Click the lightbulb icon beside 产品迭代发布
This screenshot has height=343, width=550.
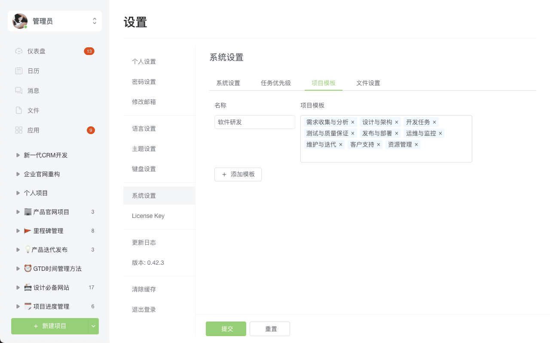[27, 249]
